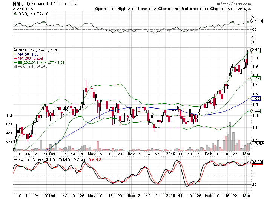264x199 pixels.
Task: Click the 90 label on the RSI axis
Action: [255, 17]
